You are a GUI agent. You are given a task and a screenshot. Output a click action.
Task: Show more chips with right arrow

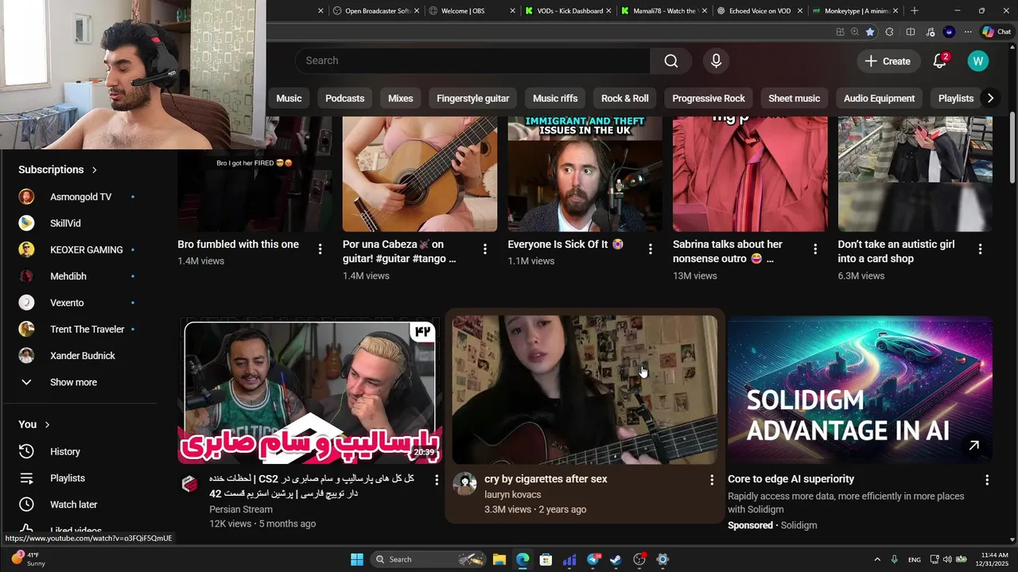pyautogui.click(x=990, y=99)
